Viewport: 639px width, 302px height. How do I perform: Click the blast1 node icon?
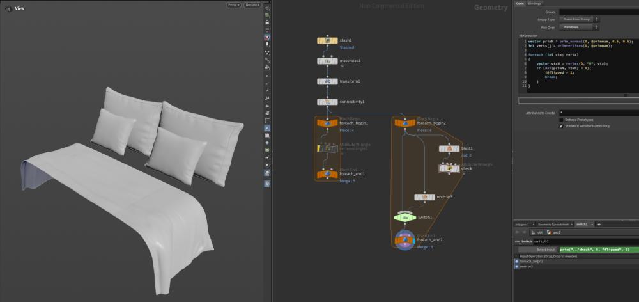coord(449,148)
